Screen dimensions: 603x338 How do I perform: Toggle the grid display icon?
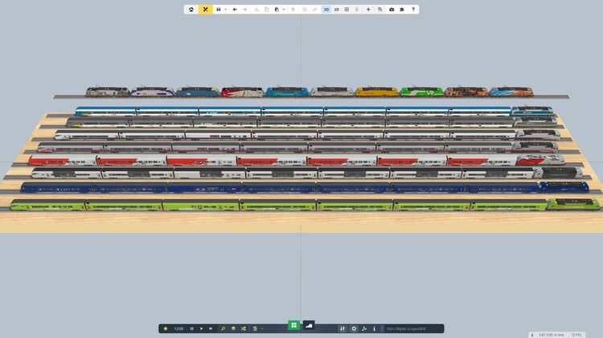pos(347,9)
